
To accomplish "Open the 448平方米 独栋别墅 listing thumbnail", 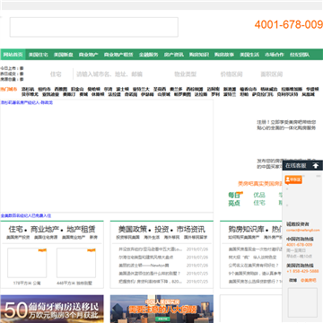I will [x=76, y=263].
